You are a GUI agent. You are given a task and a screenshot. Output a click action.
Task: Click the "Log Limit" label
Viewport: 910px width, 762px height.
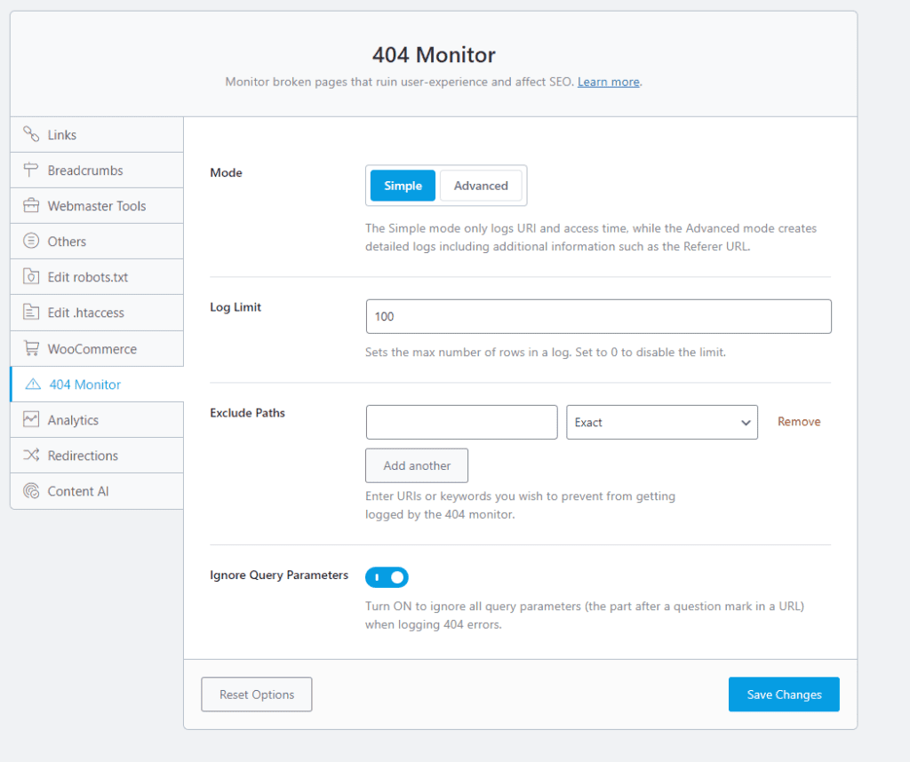[235, 307]
